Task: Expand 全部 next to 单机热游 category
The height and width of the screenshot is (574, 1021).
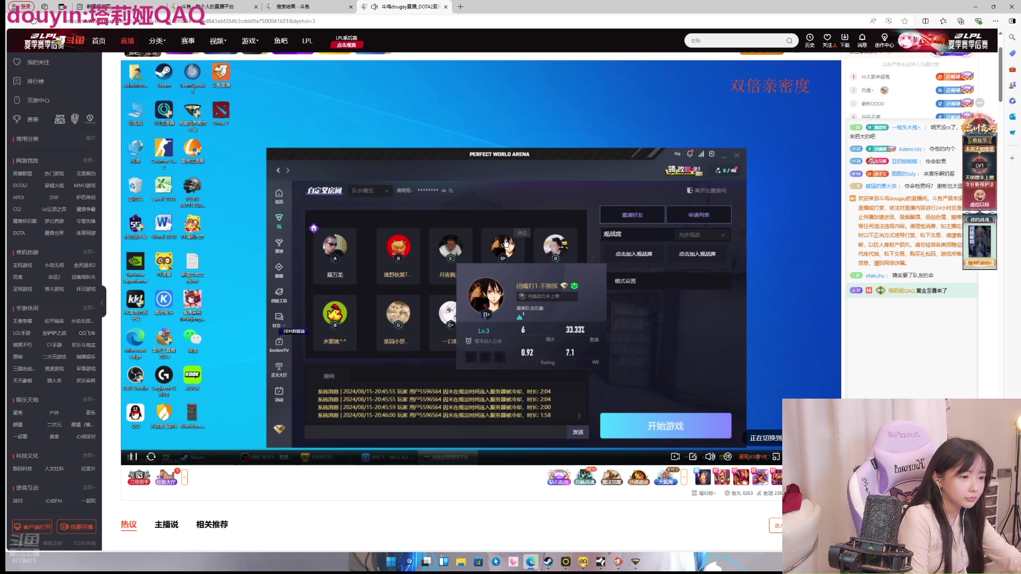Action: point(88,252)
